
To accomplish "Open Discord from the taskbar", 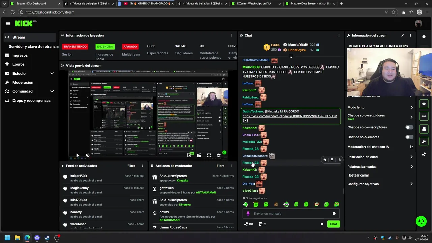I will coord(37,238).
